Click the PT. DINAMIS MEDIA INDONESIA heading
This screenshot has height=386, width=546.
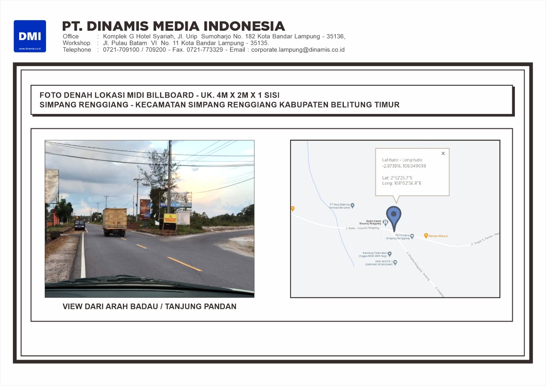coord(174,26)
